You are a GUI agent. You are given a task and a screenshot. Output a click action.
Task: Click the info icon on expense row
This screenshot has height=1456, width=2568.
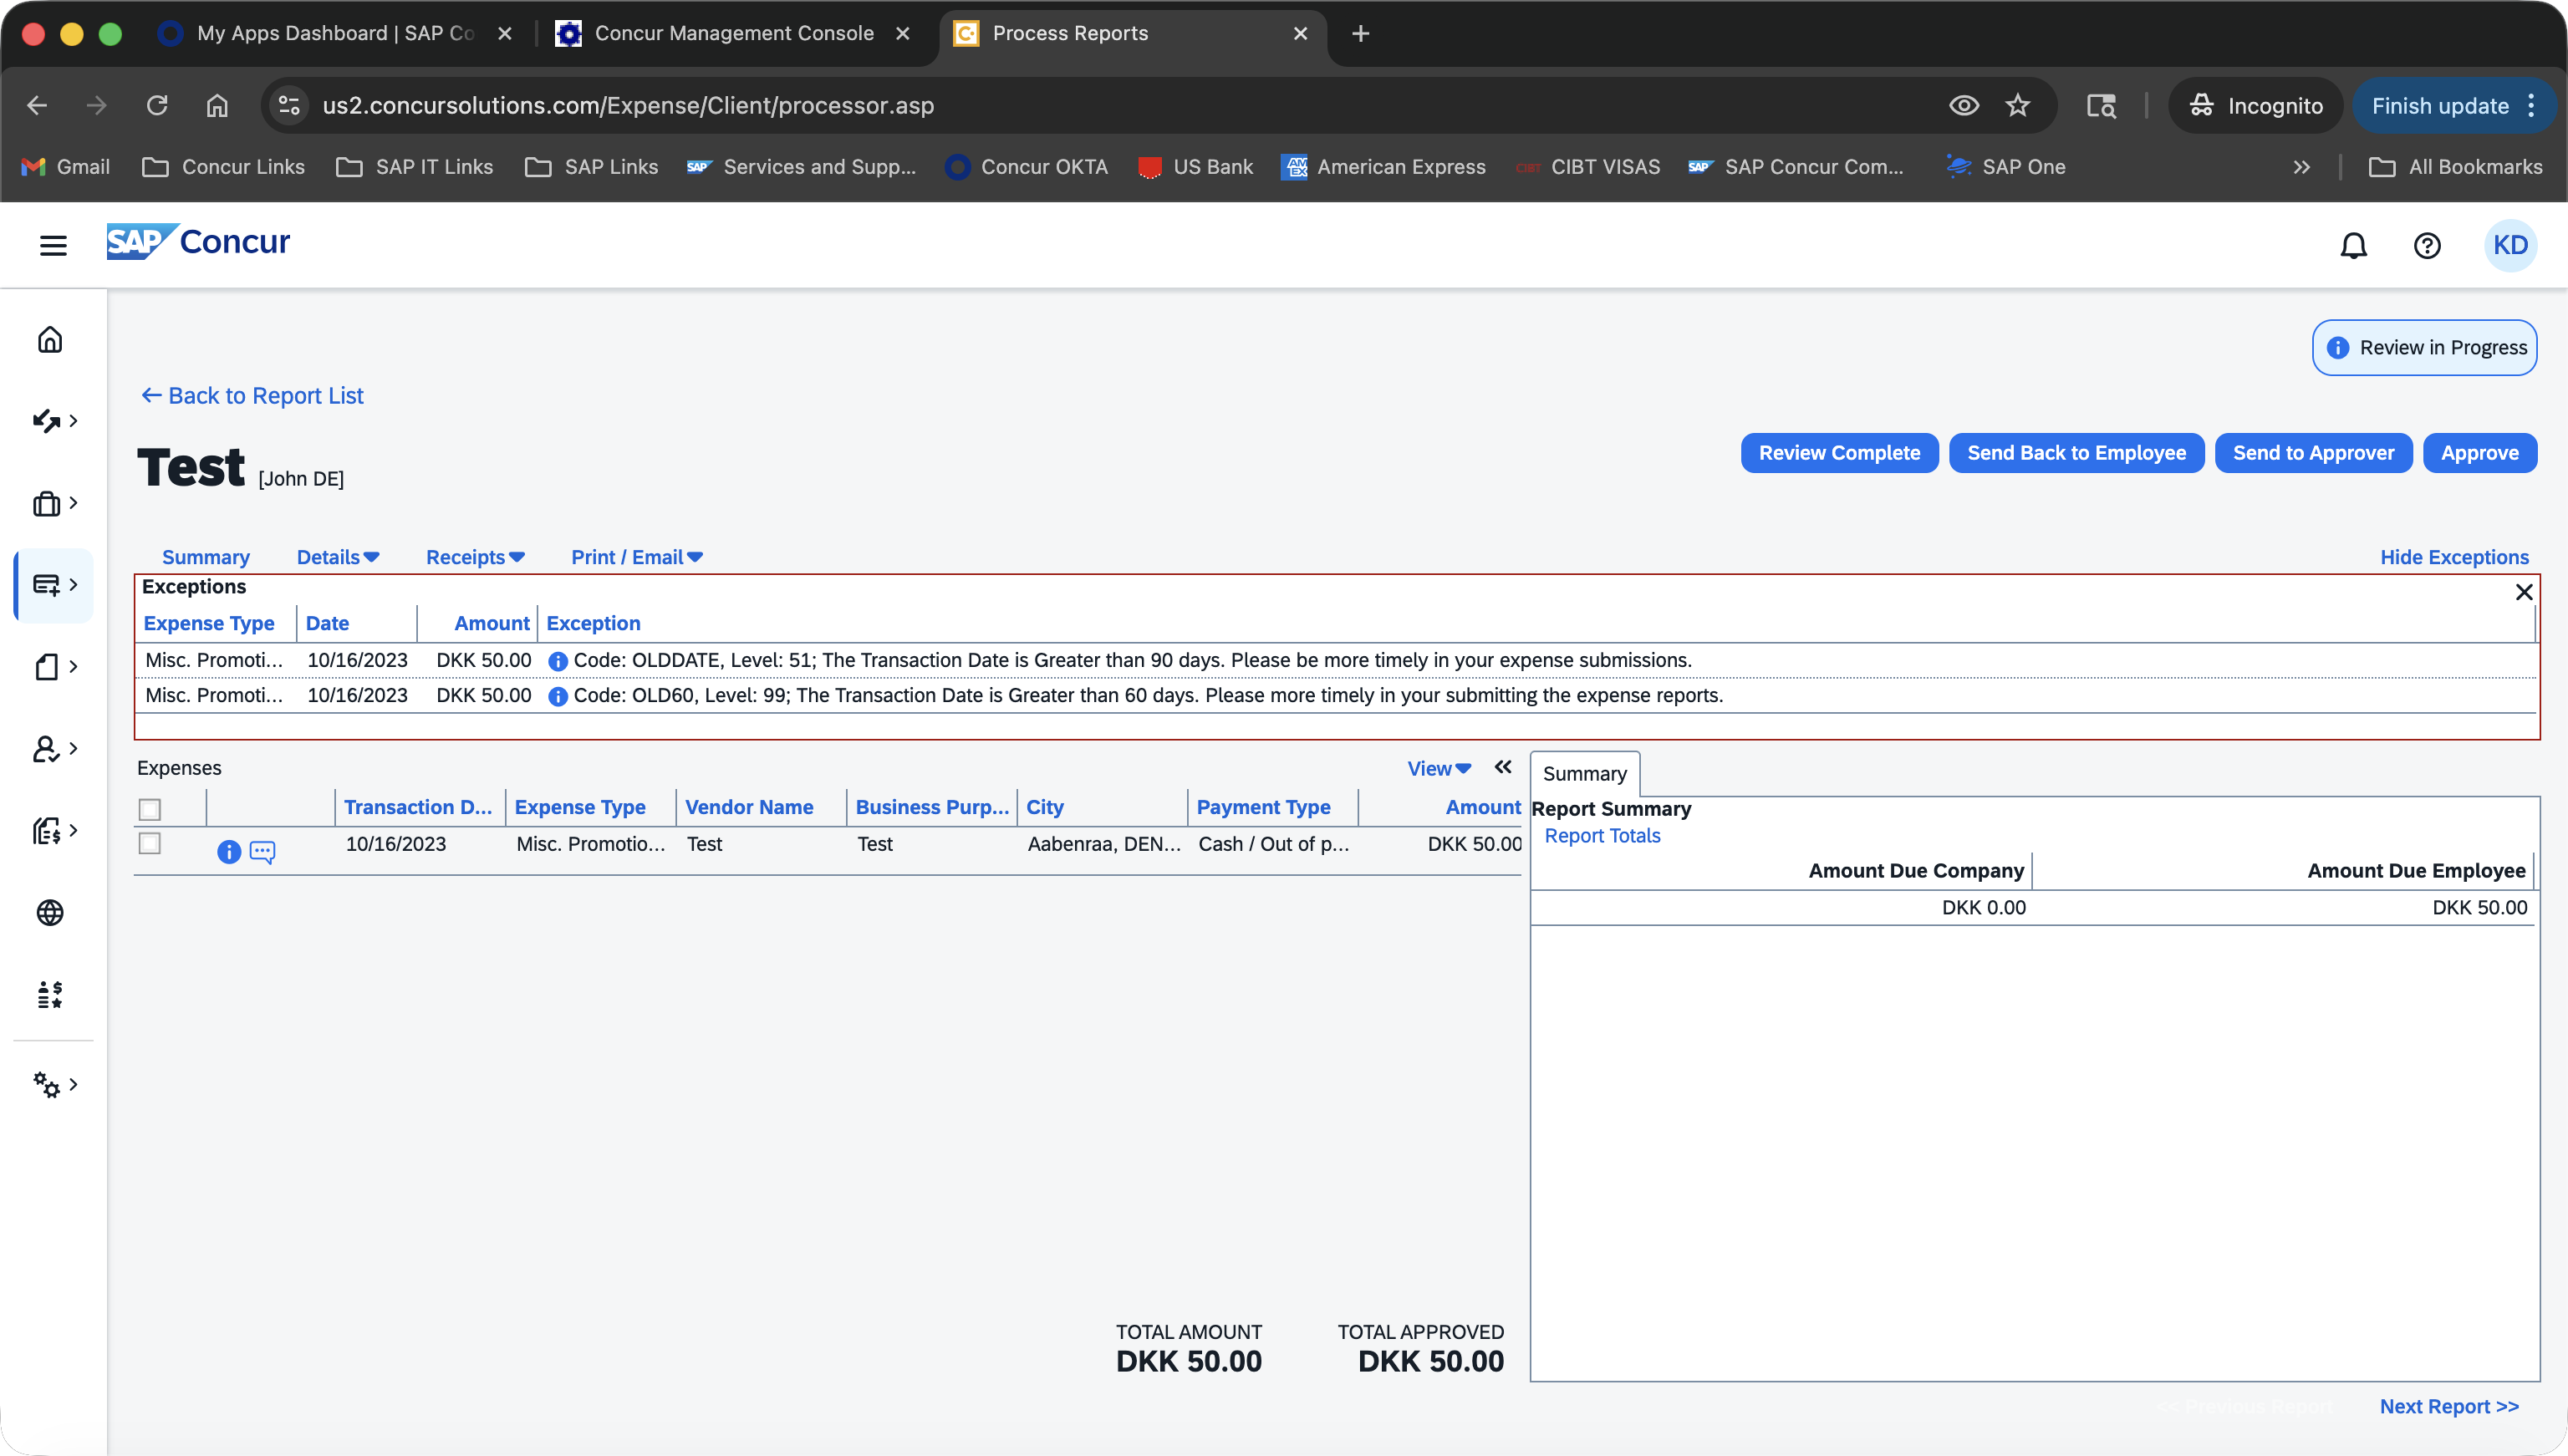(229, 851)
